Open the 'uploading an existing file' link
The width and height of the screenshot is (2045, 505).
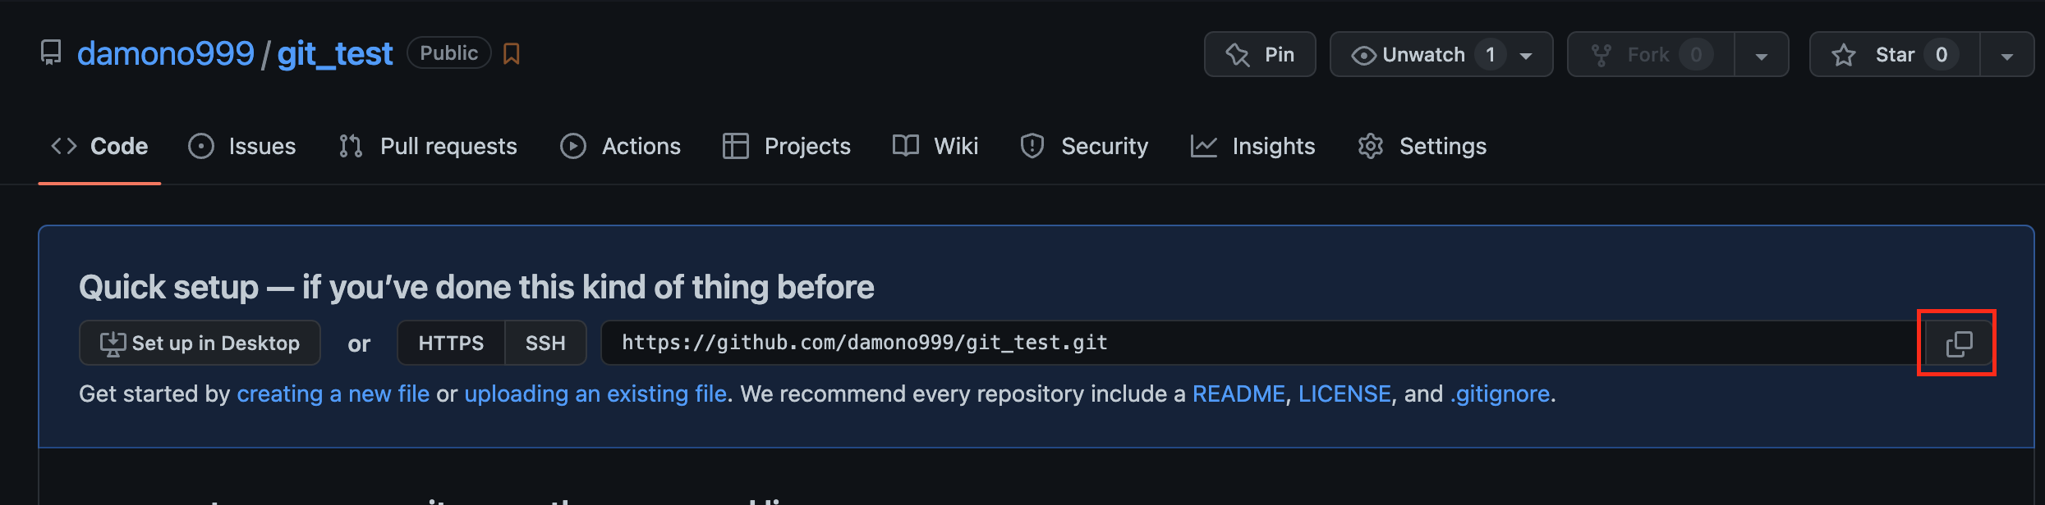tap(595, 394)
